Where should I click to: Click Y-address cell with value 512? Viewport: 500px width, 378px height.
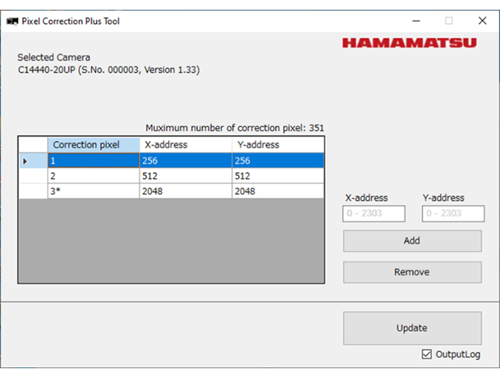pos(277,176)
